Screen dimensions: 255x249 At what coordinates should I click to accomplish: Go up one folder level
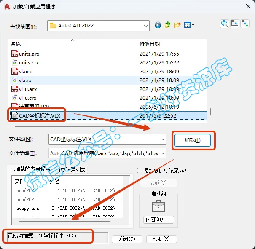(167, 25)
